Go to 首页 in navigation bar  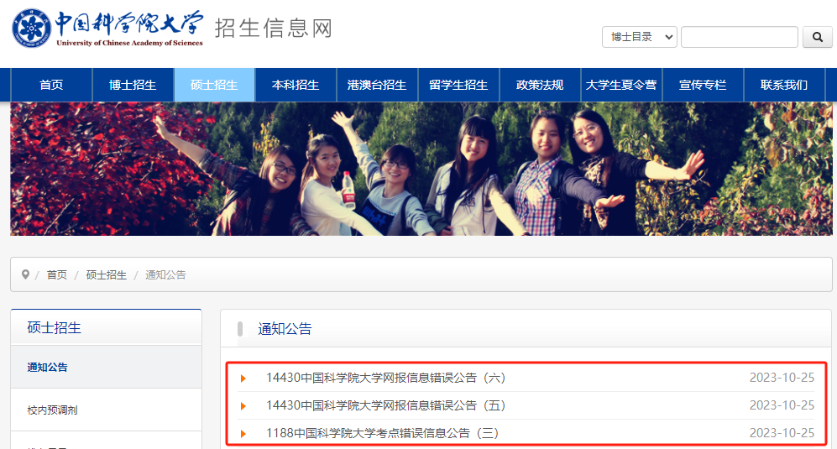click(x=51, y=85)
